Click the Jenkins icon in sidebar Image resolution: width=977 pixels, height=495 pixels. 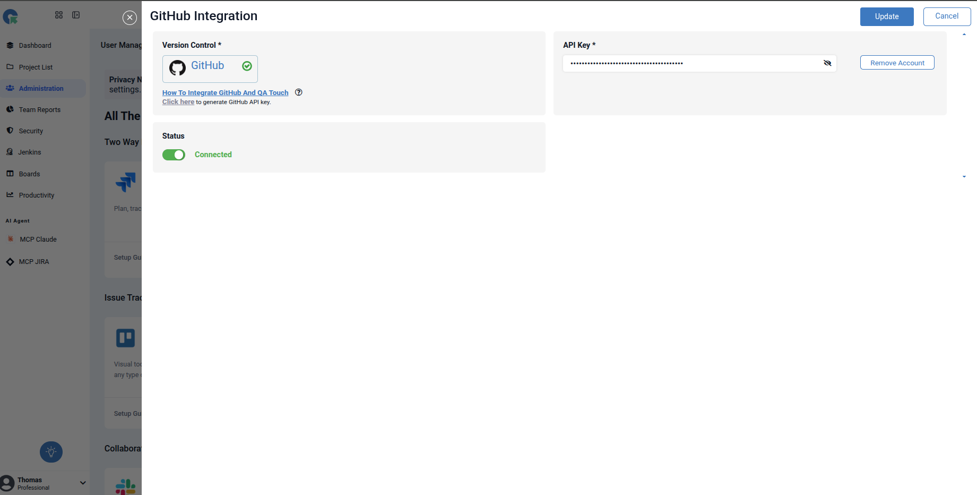[x=10, y=152]
